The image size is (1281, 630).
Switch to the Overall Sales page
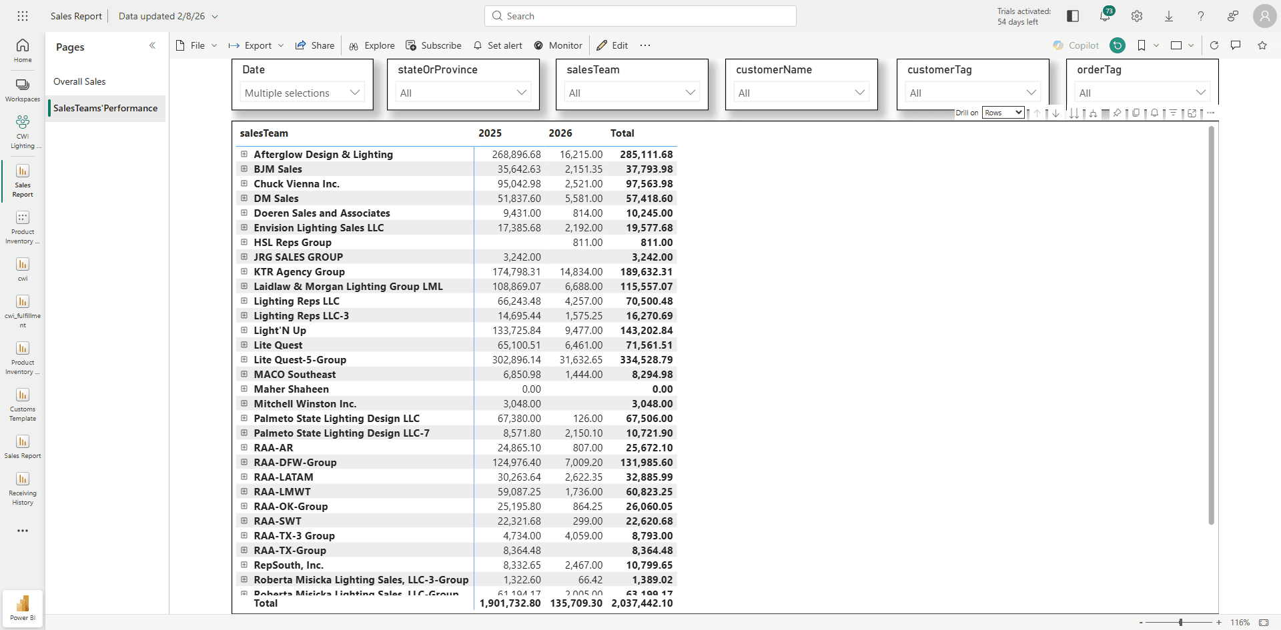coord(107,81)
